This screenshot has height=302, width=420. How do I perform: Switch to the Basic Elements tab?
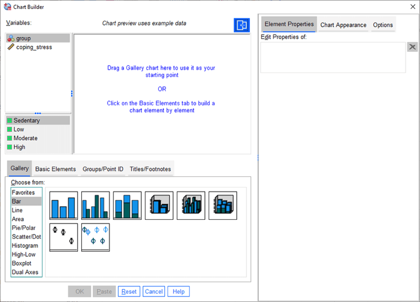[56, 169]
